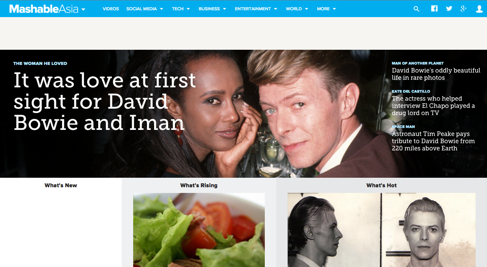Screen dimensions: 487x267
Task: Open the salad photo thumbnail under What's Rising
Action: (199, 230)
